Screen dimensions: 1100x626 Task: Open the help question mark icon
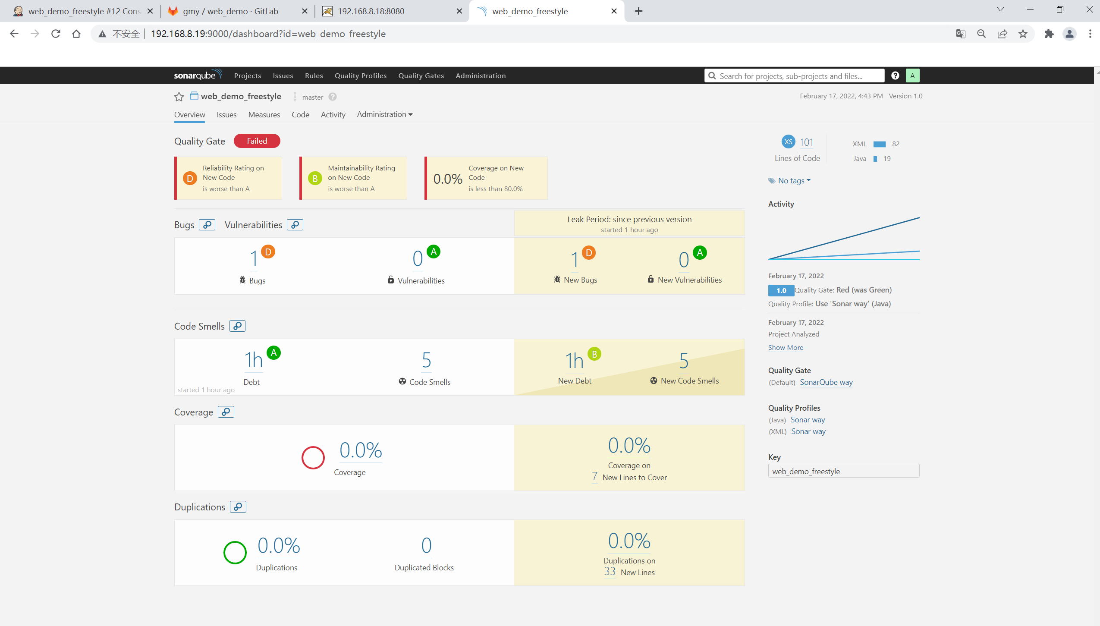(x=895, y=75)
